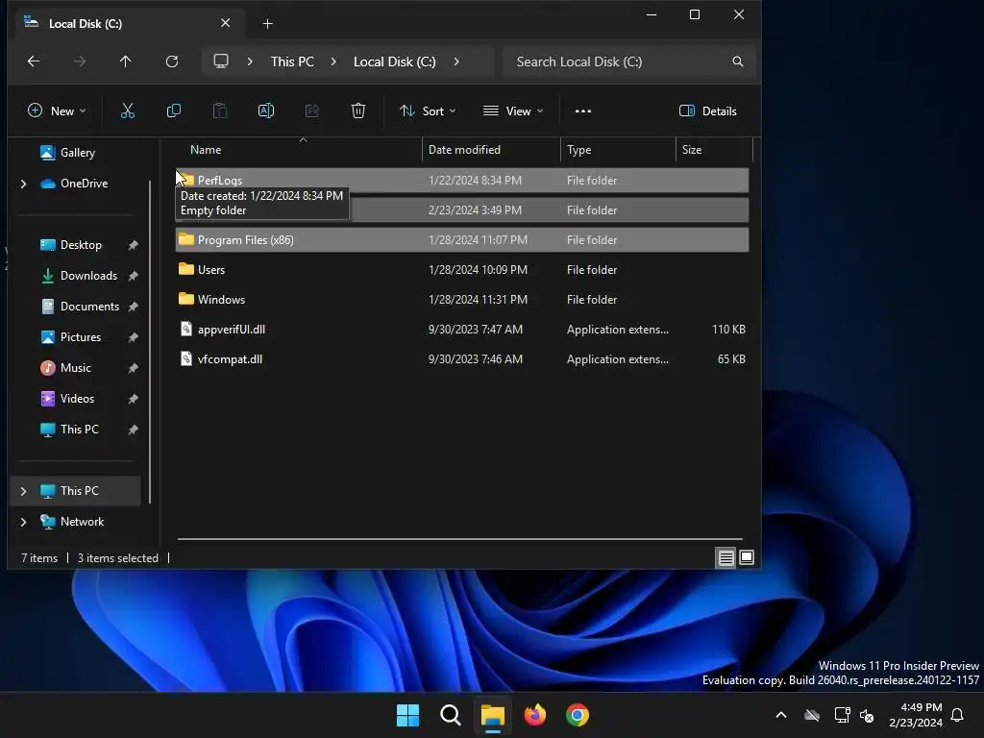Click the Copy icon in toolbar
This screenshot has width=984, height=738.
(x=174, y=111)
